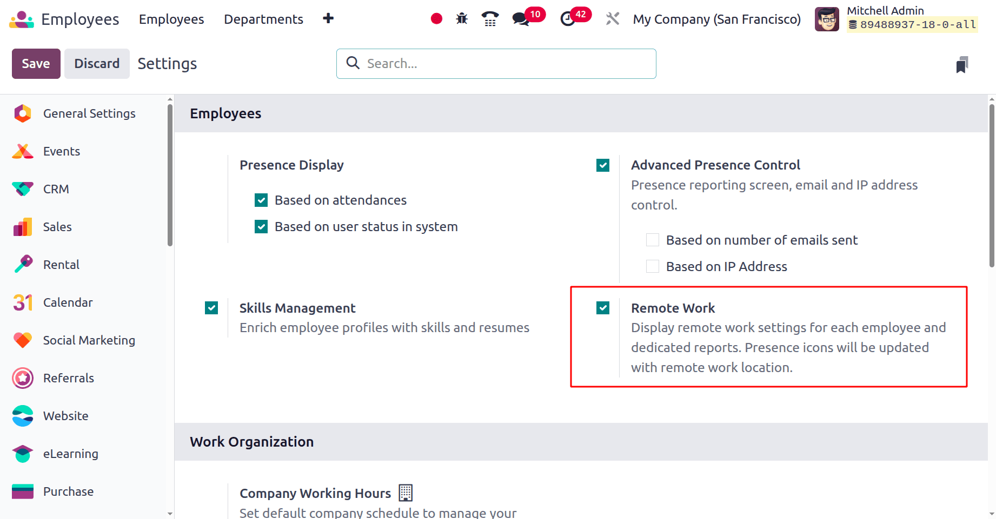Select General Settings in the sidebar
The image size is (996, 519).
[89, 113]
